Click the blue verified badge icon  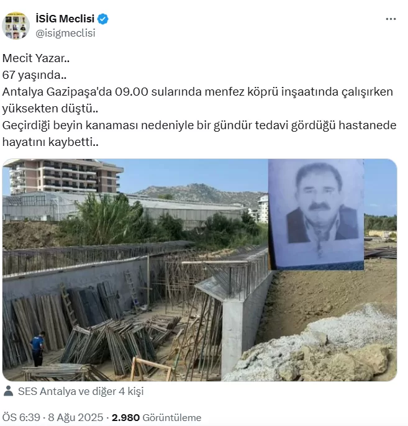[103, 19]
